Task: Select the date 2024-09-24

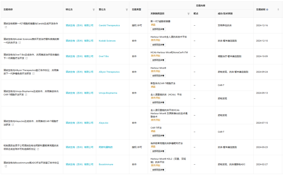Action: coord(262,72)
